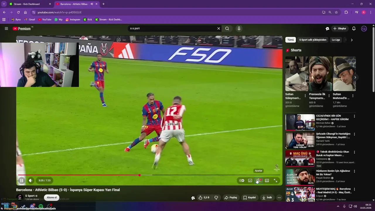
Task: Download the video with İndir
Action: click(267, 198)
